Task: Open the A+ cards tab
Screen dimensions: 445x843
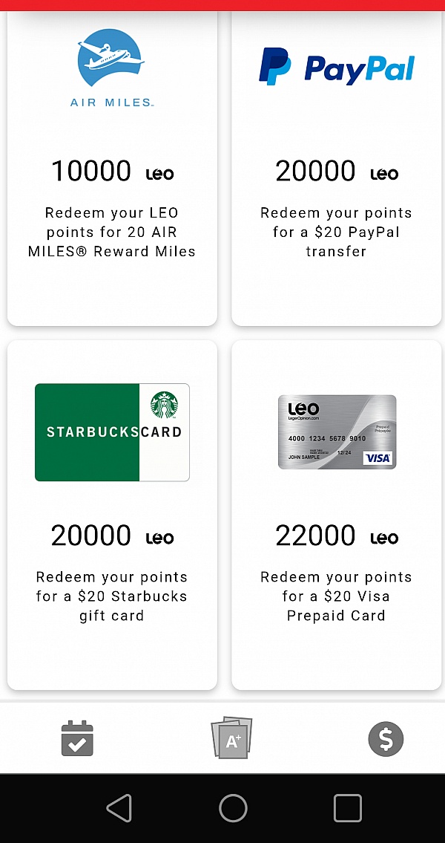Action: (x=232, y=738)
